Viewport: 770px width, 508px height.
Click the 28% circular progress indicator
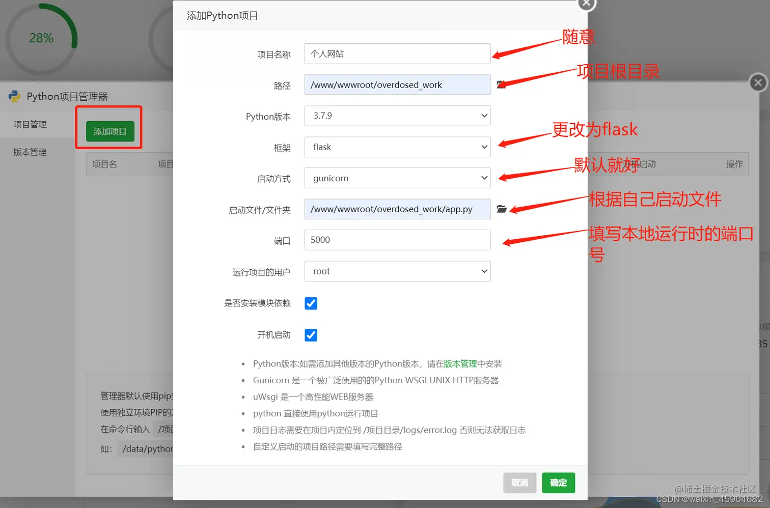(42, 38)
